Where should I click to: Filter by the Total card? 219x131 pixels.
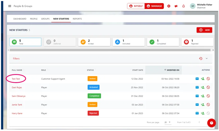[25, 42]
